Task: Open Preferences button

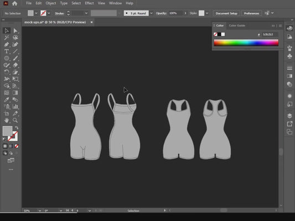Action: (251, 13)
